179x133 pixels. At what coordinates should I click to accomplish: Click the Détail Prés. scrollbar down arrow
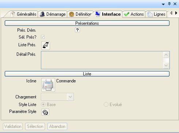pyautogui.click(x=166, y=66)
